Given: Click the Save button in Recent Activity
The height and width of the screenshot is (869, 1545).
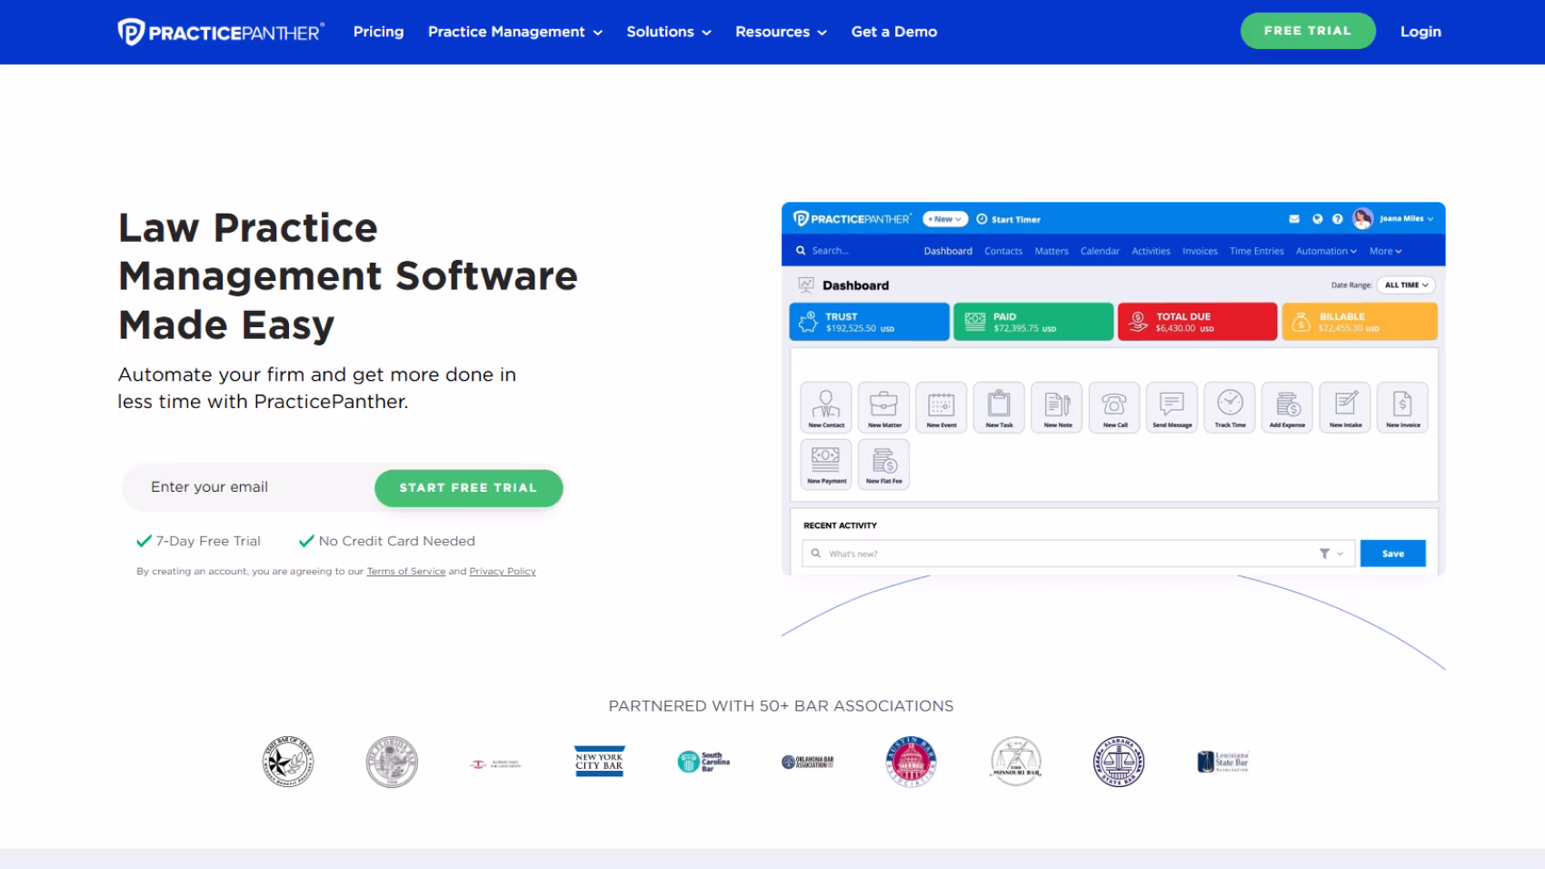Looking at the screenshot, I should tap(1393, 554).
